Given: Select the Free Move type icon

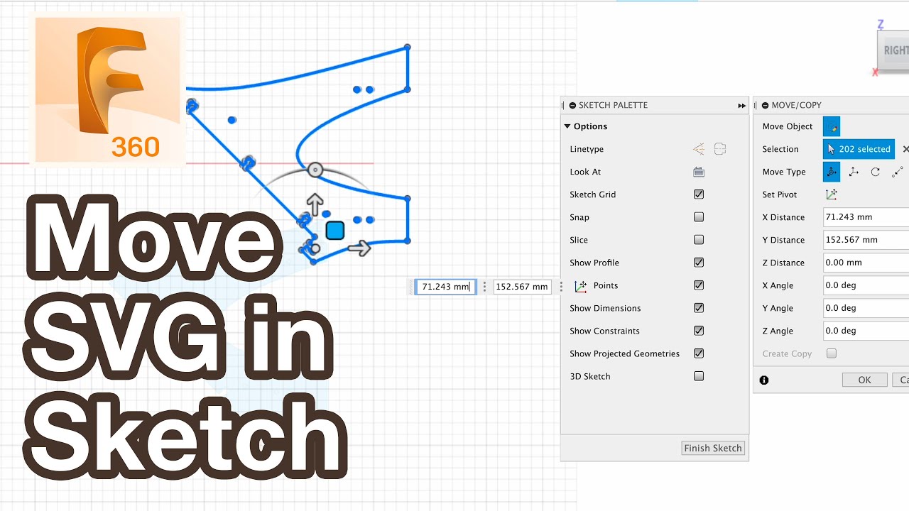Looking at the screenshot, I should (832, 172).
